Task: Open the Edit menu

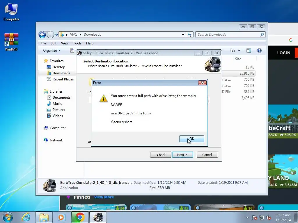Action: coord(54,43)
